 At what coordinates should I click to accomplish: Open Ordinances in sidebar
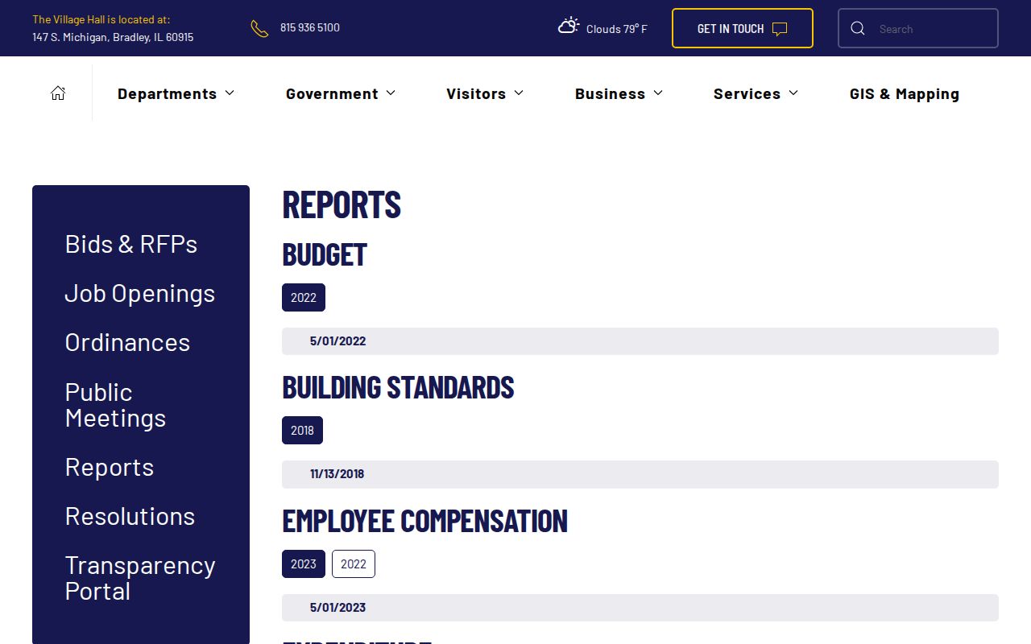[127, 342]
